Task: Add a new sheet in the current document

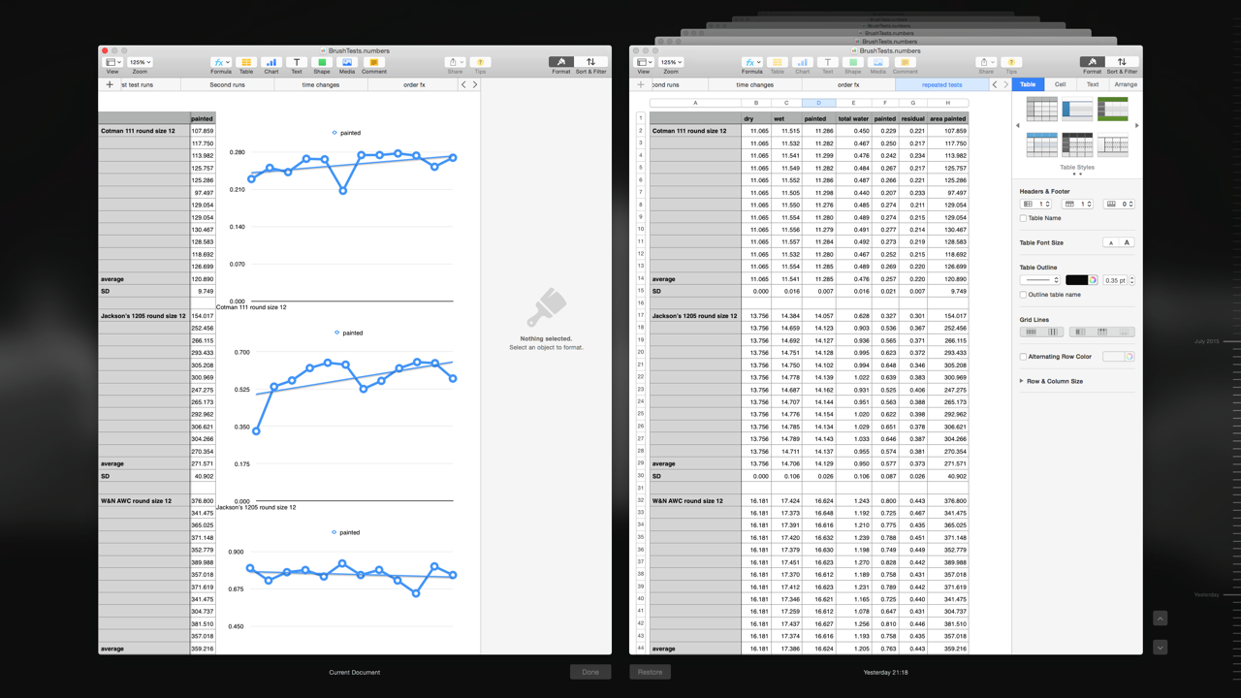Action: pos(110,84)
